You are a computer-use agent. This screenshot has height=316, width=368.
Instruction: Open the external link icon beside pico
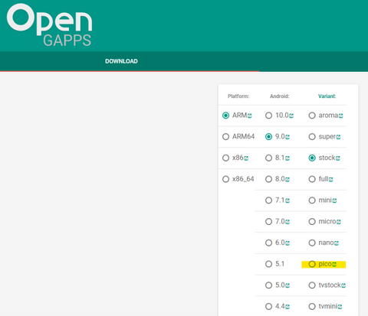coord(334,265)
